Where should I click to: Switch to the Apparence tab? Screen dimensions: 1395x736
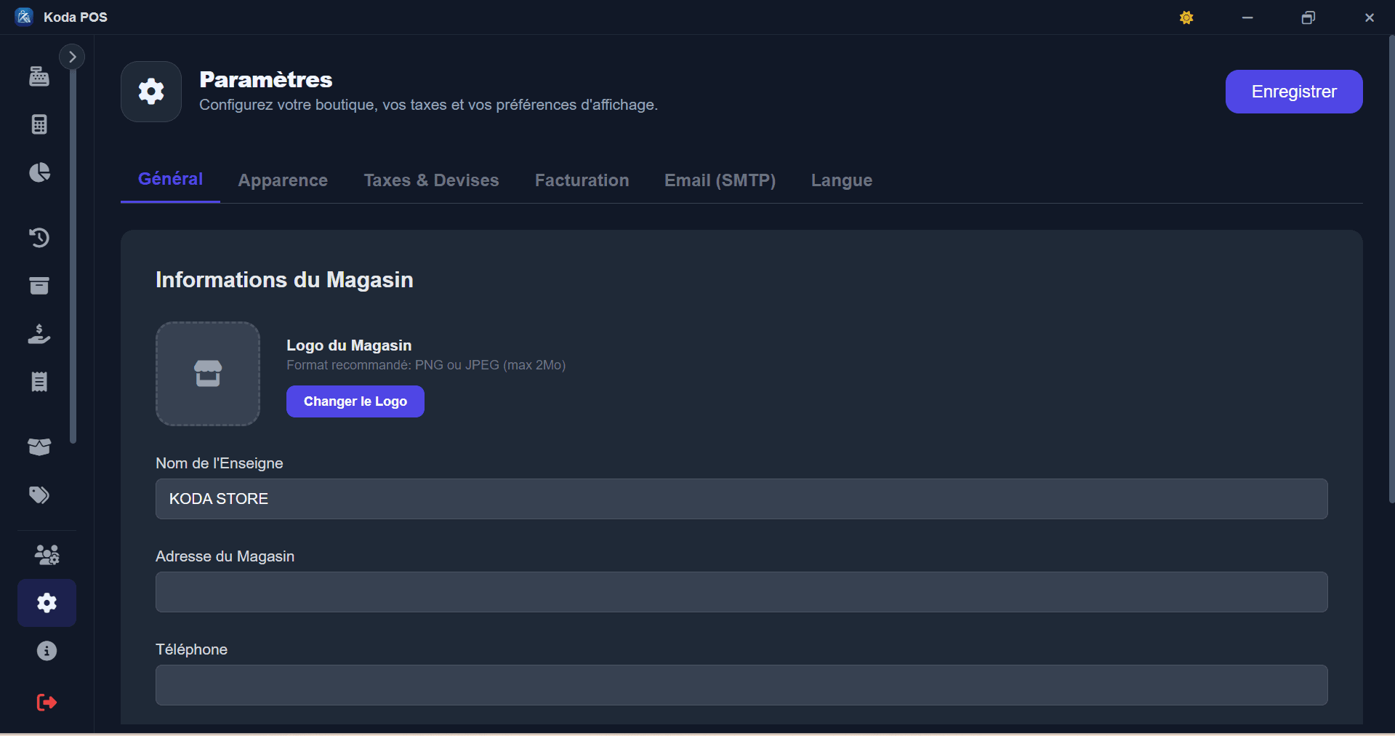283,180
